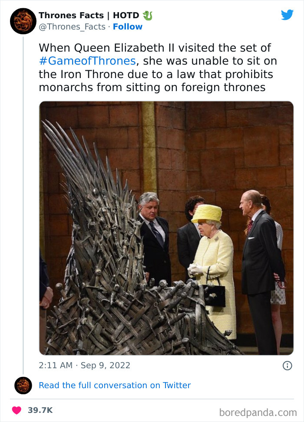Click the green dragon emoji beside HOTD
The width and height of the screenshot is (304, 422).
coord(148,16)
